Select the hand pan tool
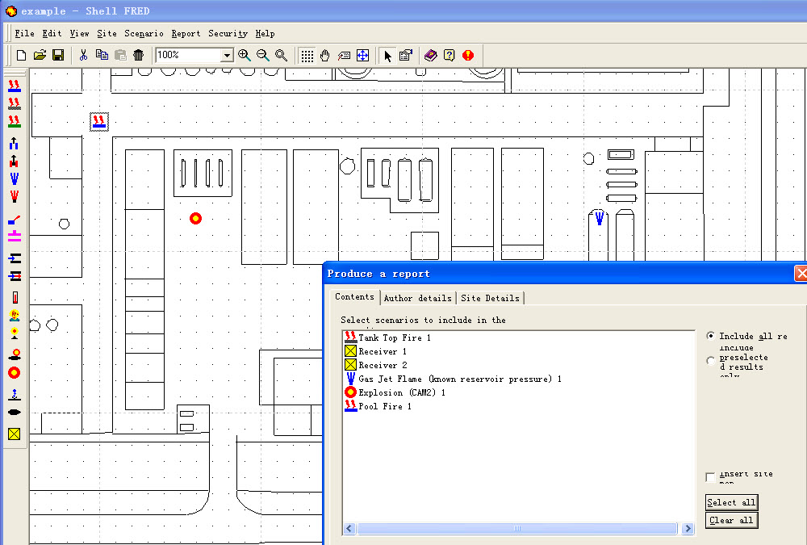 (x=324, y=56)
